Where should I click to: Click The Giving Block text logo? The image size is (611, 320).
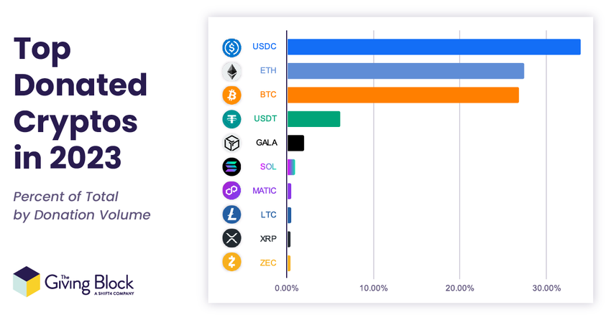pos(89,284)
